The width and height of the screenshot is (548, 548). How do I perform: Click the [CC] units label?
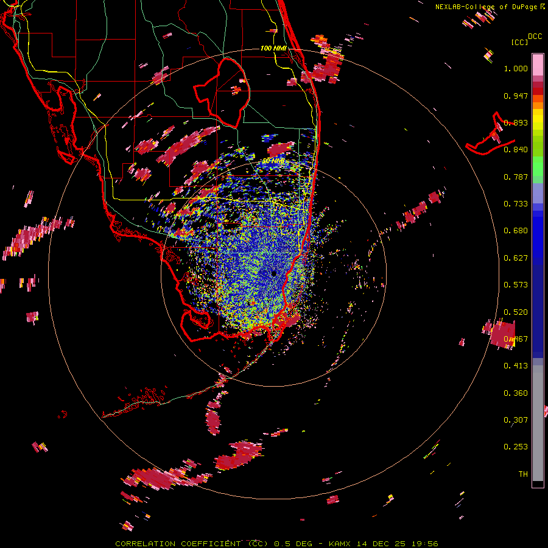519,42
